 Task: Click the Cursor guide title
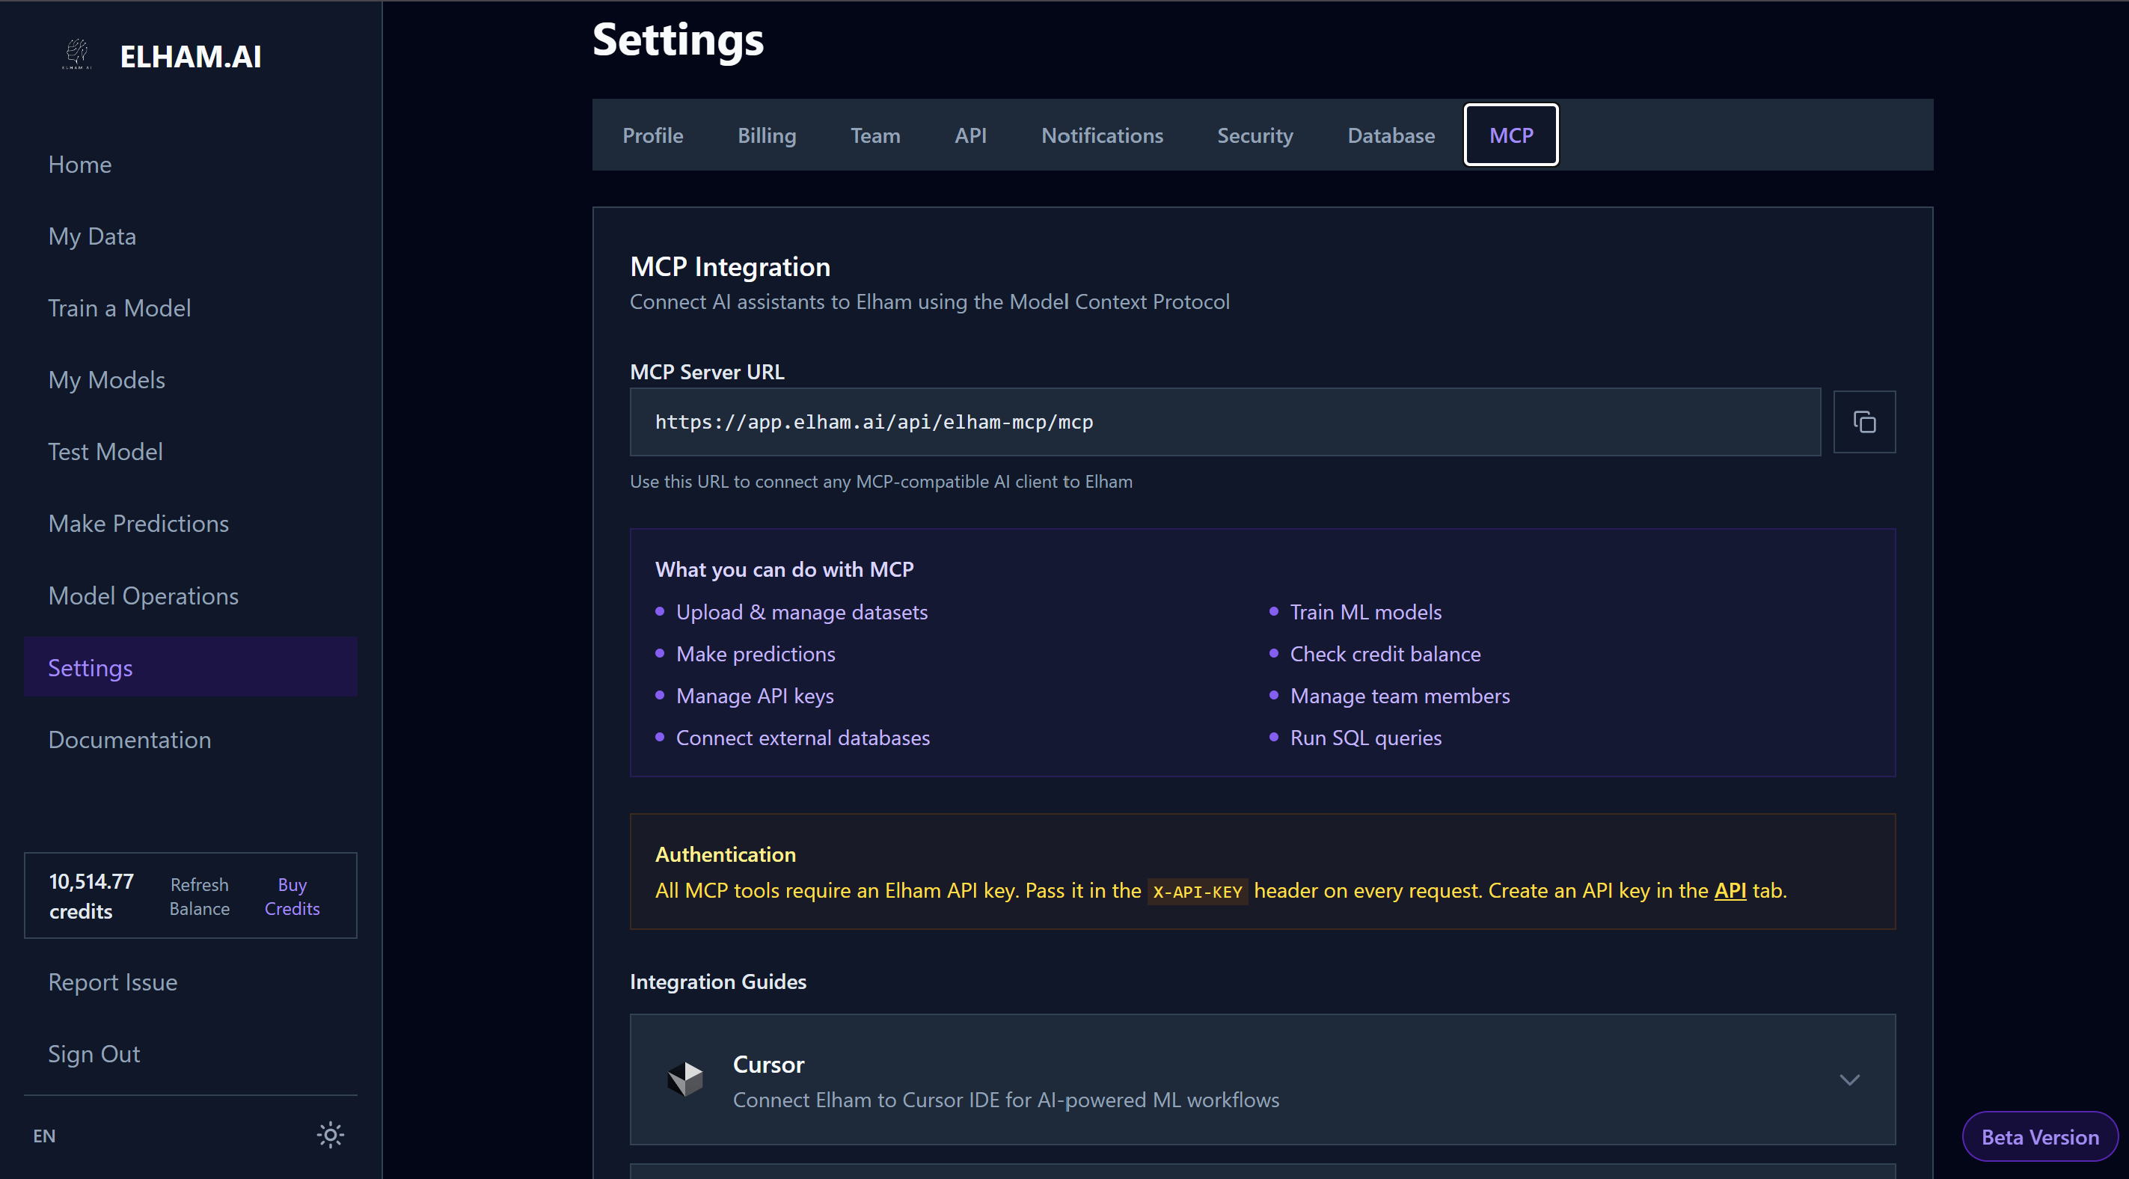(768, 1065)
